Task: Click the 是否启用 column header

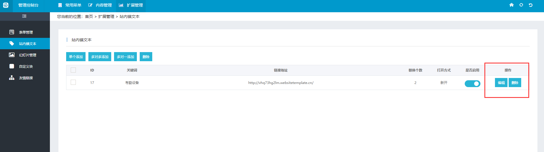Action: [472, 70]
